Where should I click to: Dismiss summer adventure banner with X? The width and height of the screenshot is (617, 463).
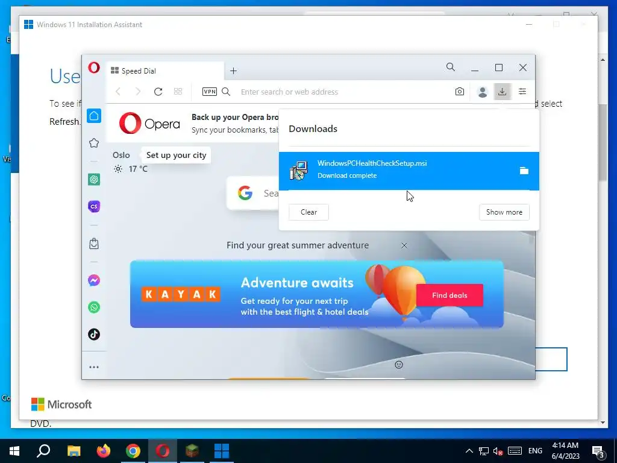(x=404, y=246)
